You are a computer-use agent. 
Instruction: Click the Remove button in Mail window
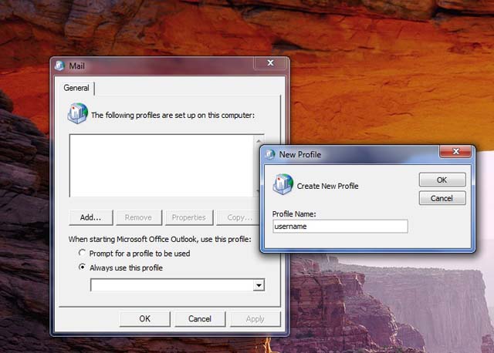coord(139,217)
